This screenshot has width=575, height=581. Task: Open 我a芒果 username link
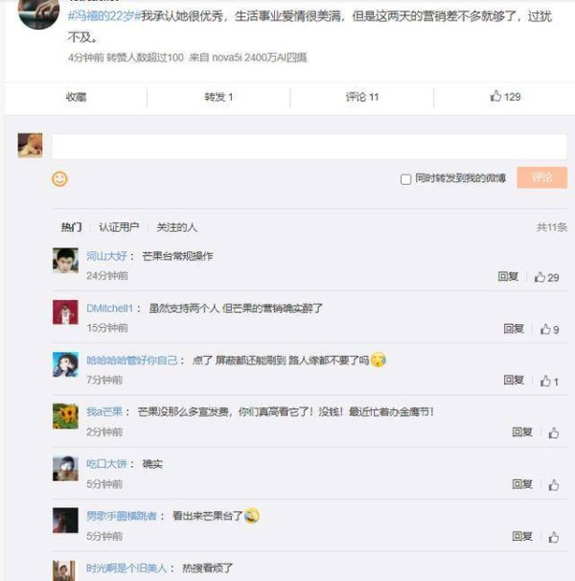[x=104, y=411]
